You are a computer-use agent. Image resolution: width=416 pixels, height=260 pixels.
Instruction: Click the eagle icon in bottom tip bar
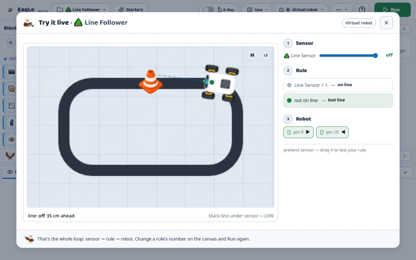coord(29,239)
